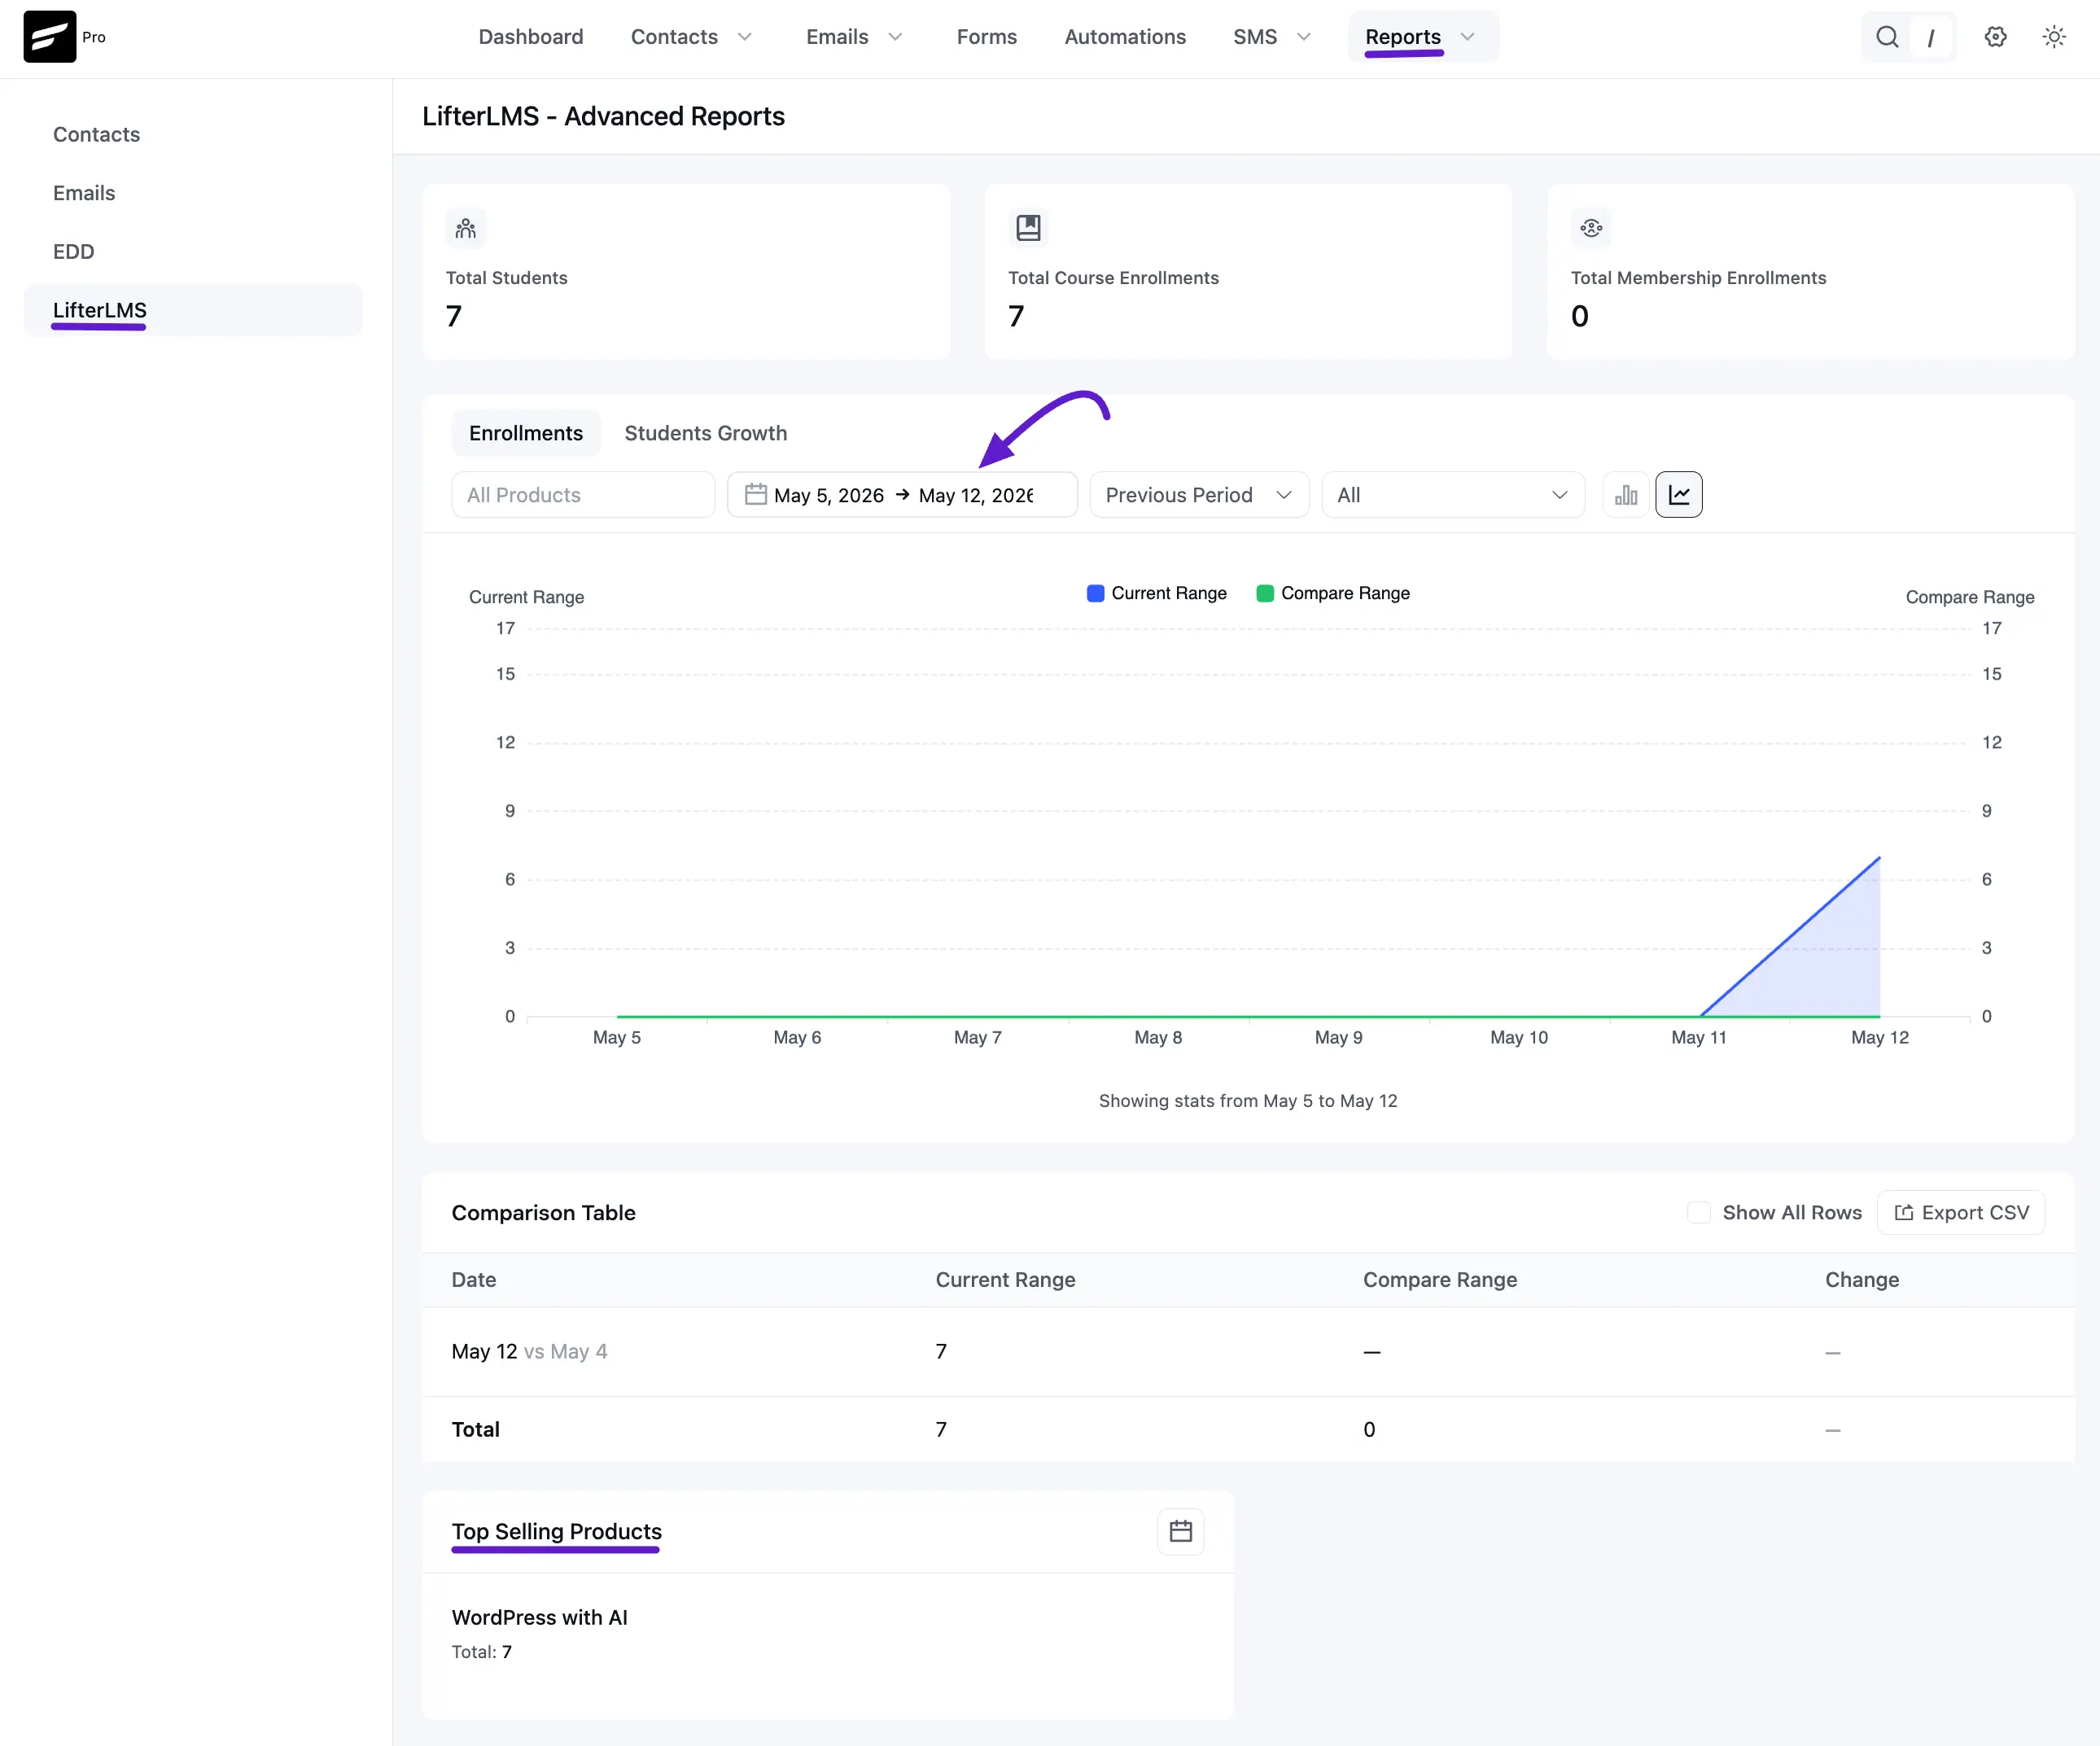Screen dimensions: 2100x1746
Task: Click the Total Membership Enrollments icon
Action: point(1591,229)
